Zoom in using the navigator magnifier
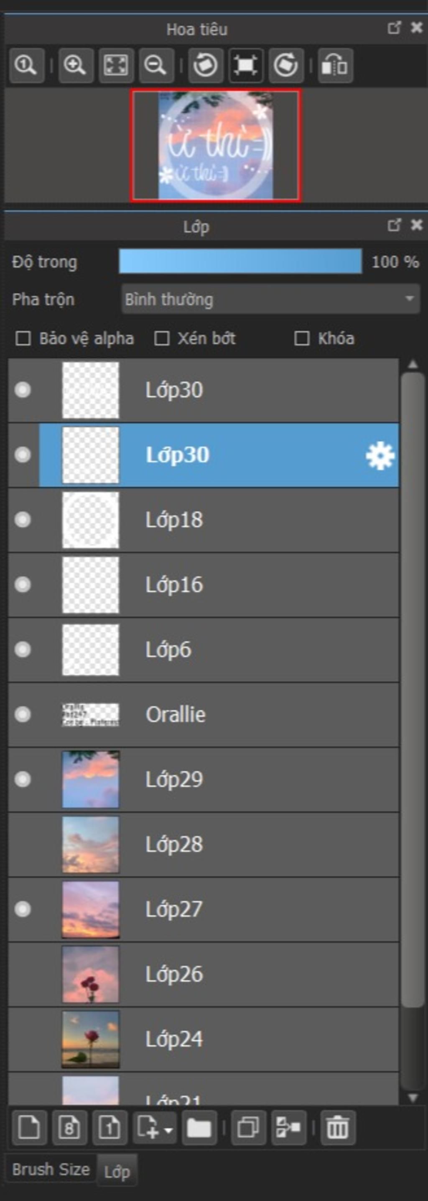Viewport: 428px width, 1201px height. tap(76, 65)
